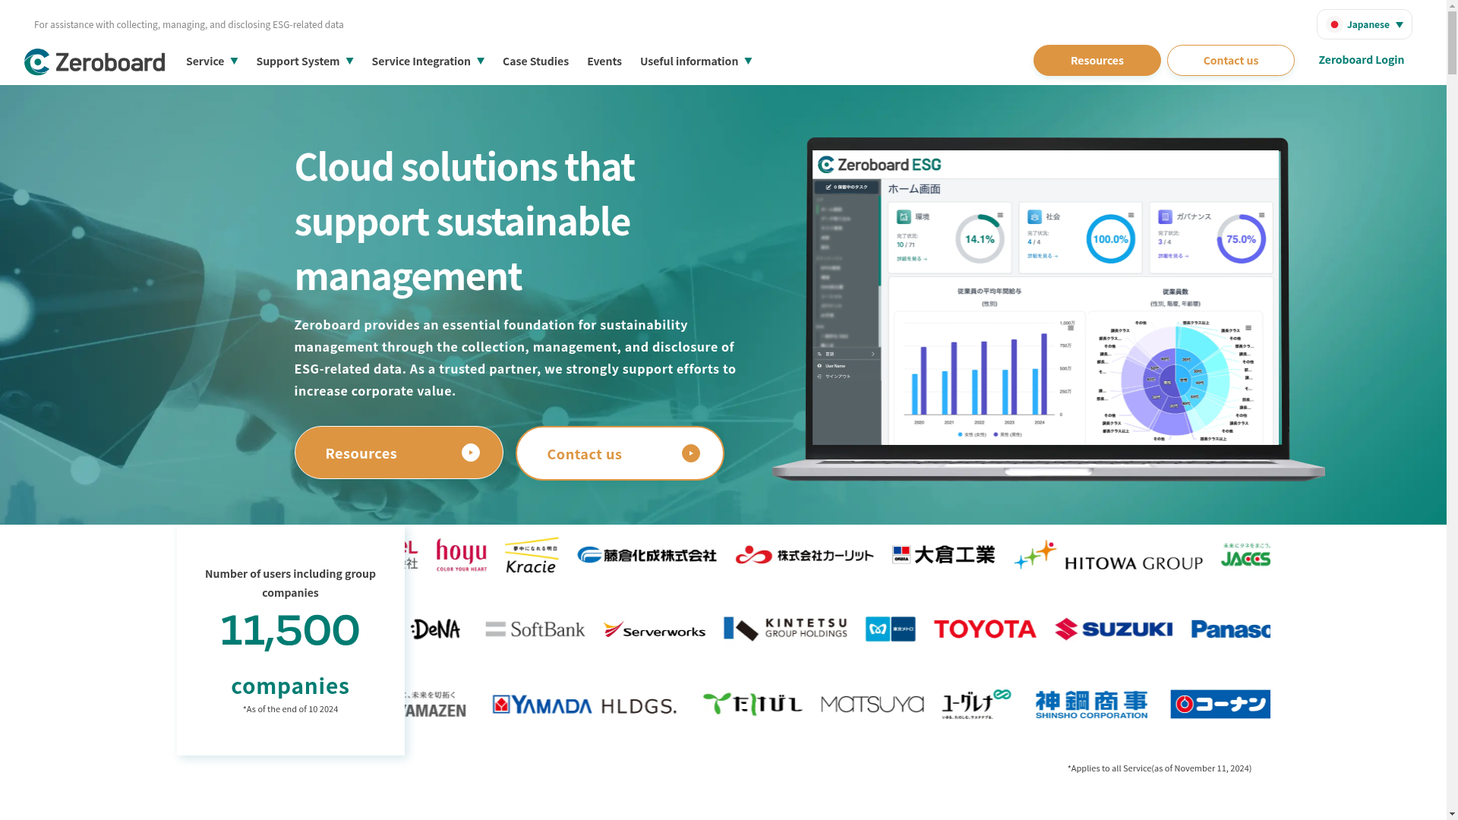Open the Events page
Image resolution: width=1458 pixels, height=820 pixels.
pos(604,61)
